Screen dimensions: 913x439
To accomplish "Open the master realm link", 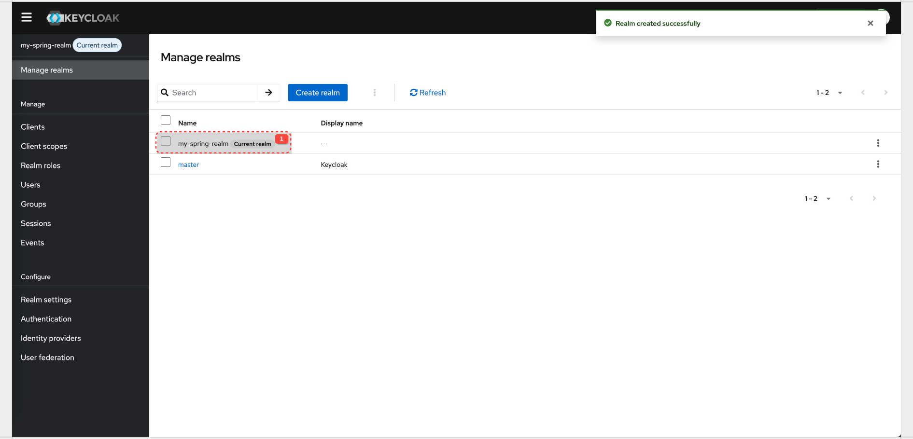I will pyautogui.click(x=188, y=164).
